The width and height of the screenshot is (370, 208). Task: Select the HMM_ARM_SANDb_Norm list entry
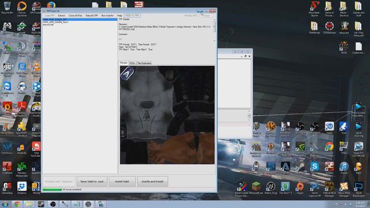coord(55,22)
